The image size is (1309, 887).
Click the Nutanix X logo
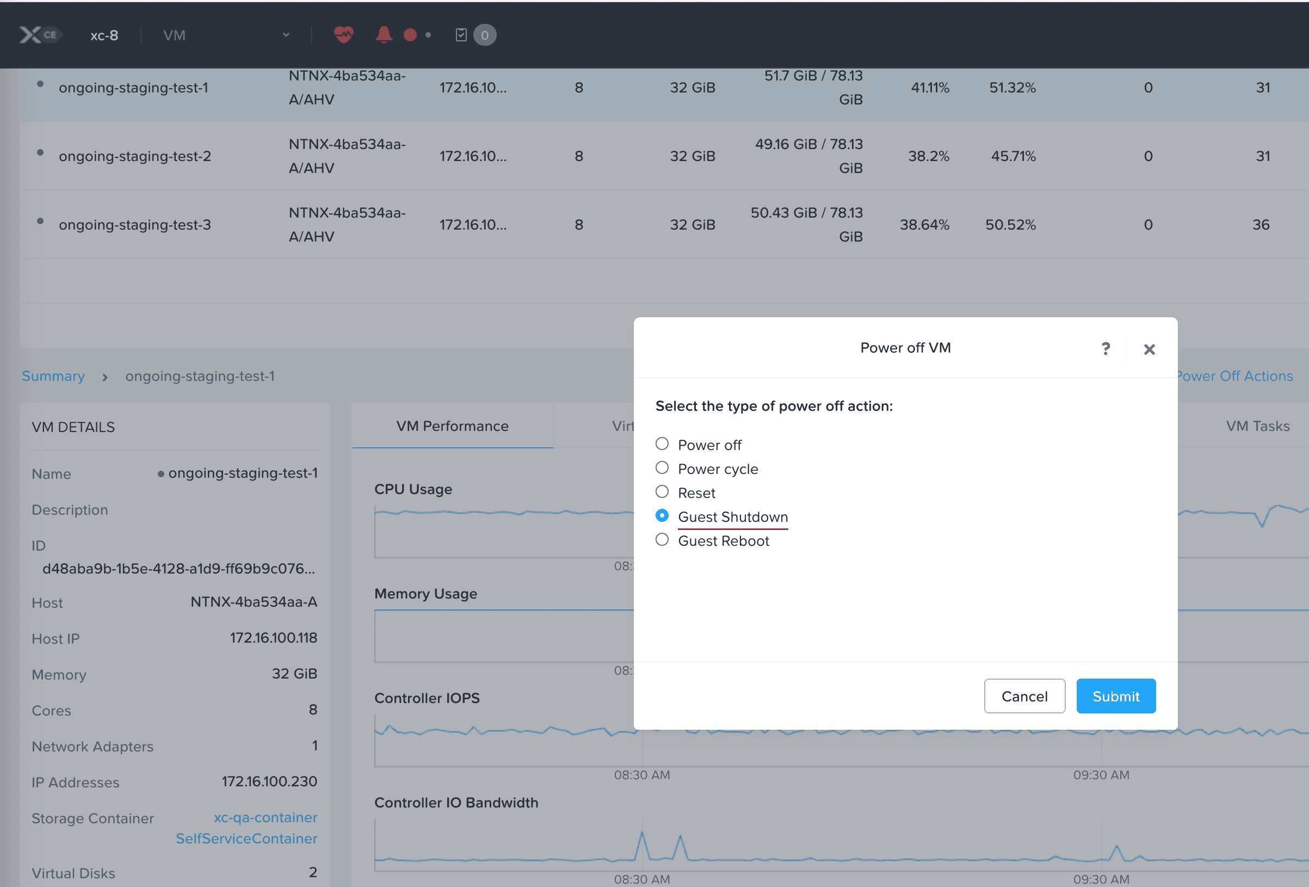tap(32, 34)
